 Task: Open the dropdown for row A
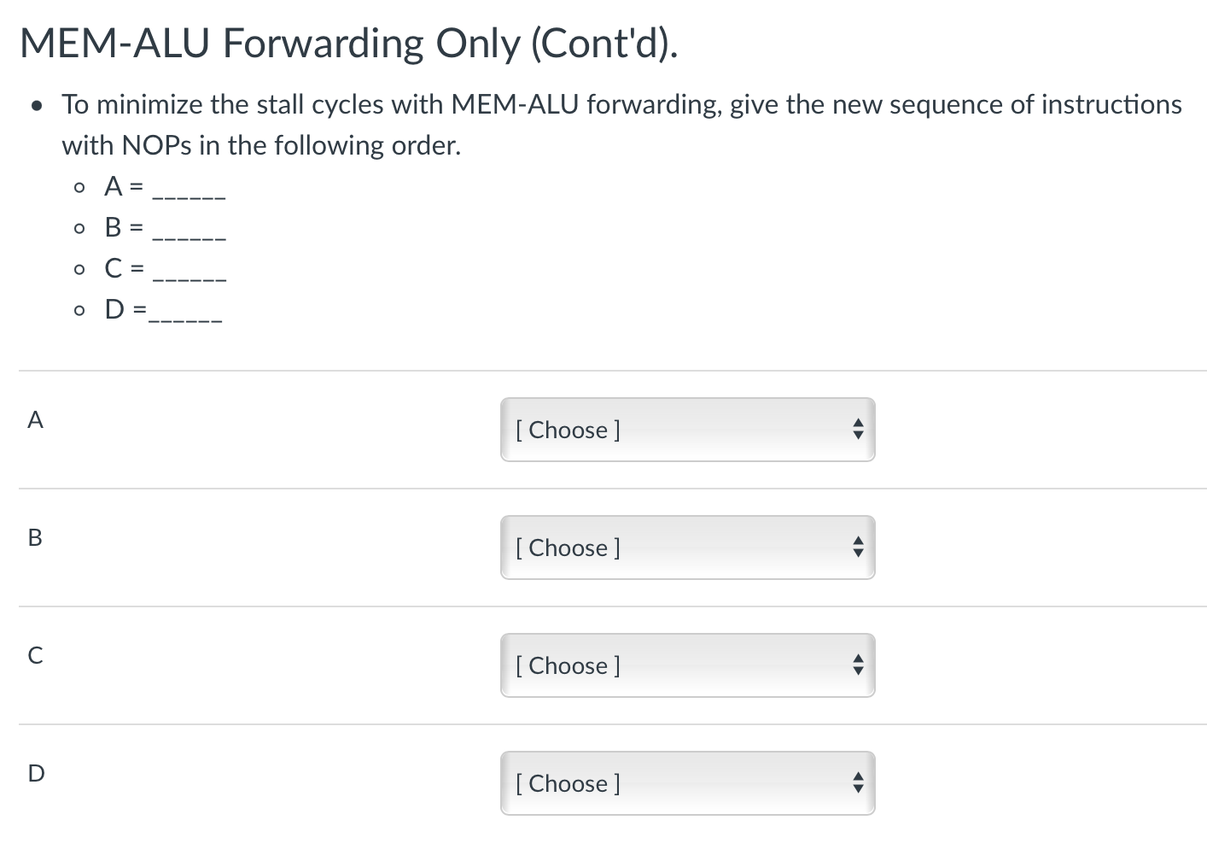click(688, 430)
